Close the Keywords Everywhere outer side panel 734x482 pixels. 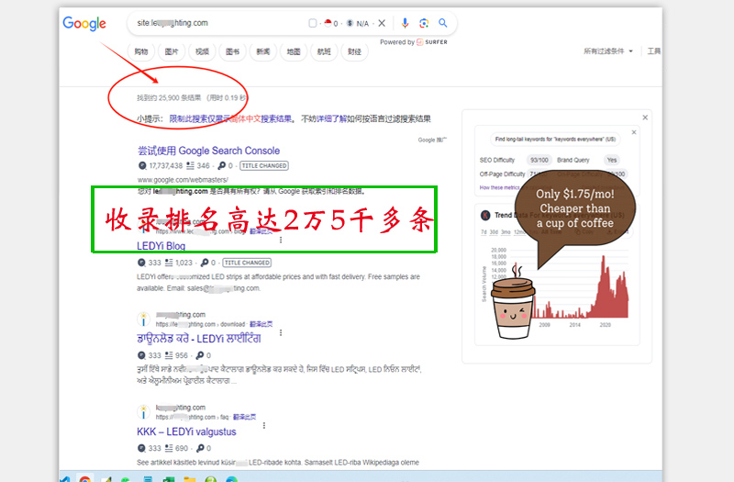pyautogui.click(x=645, y=118)
